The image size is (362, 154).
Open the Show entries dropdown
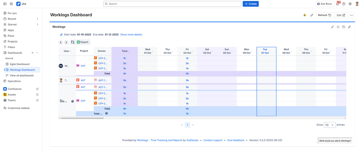coord(329,125)
